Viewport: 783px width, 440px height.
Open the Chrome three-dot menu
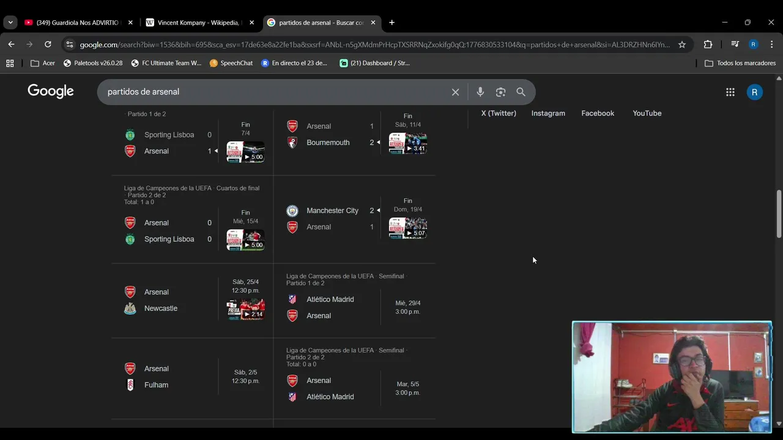tap(771, 45)
